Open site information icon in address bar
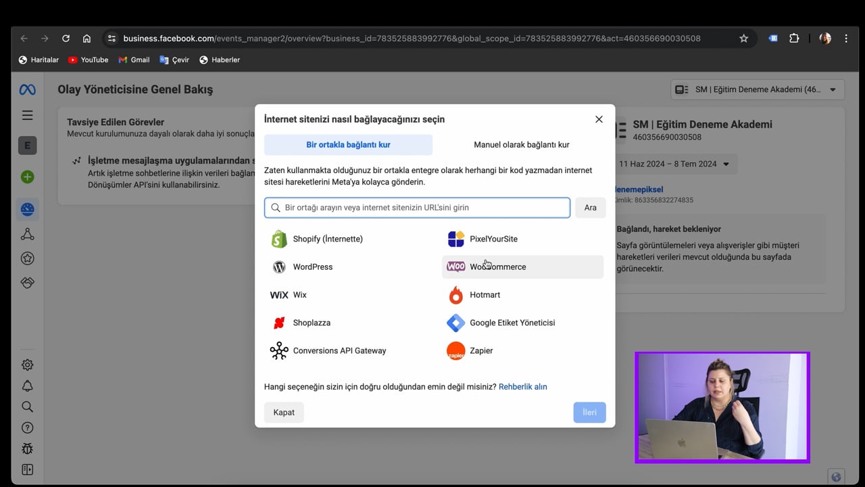Screen dimensions: 865x487 (x=112, y=39)
